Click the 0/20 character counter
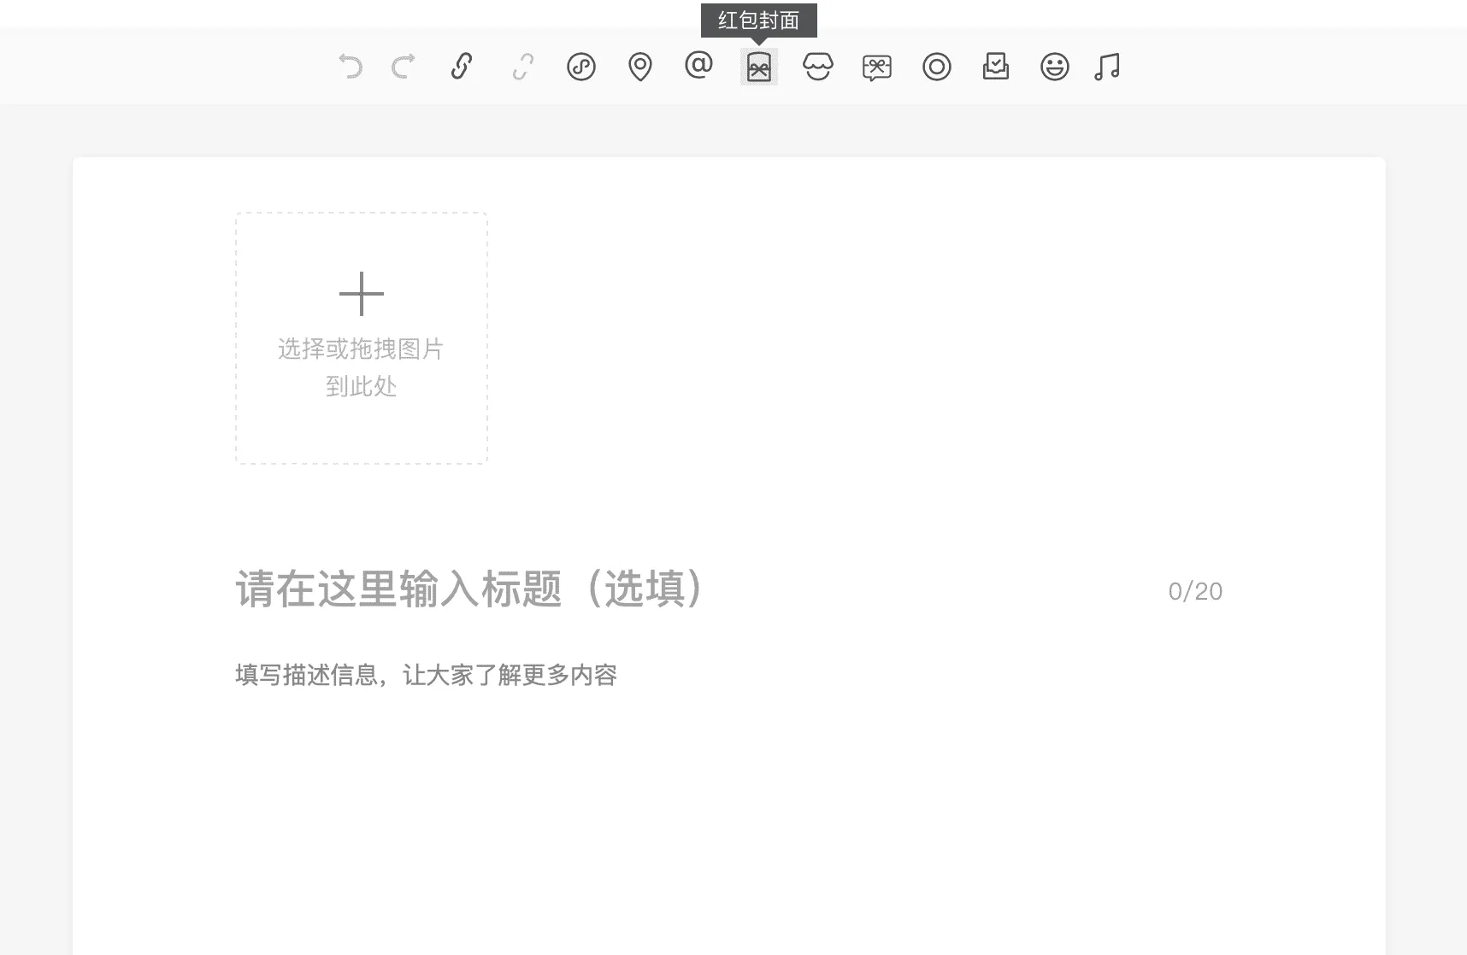This screenshot has width=1467, height=955. (1194, 590)
